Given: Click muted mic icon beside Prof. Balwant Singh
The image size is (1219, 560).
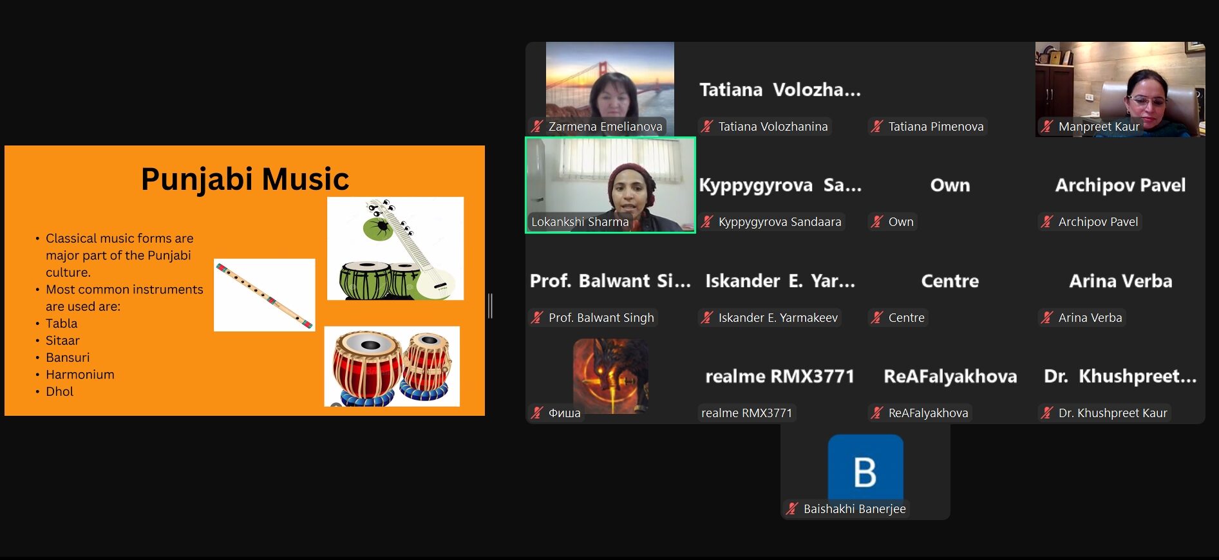Looking at the screenshot, I should (x=537, y=318).
